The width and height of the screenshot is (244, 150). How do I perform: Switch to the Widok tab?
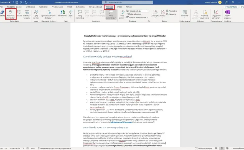tap(119, 7)
